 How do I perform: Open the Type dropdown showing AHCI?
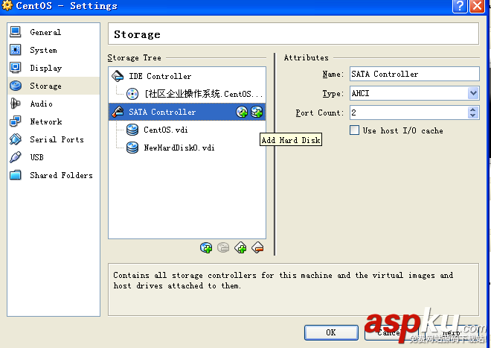coord(414,93)
